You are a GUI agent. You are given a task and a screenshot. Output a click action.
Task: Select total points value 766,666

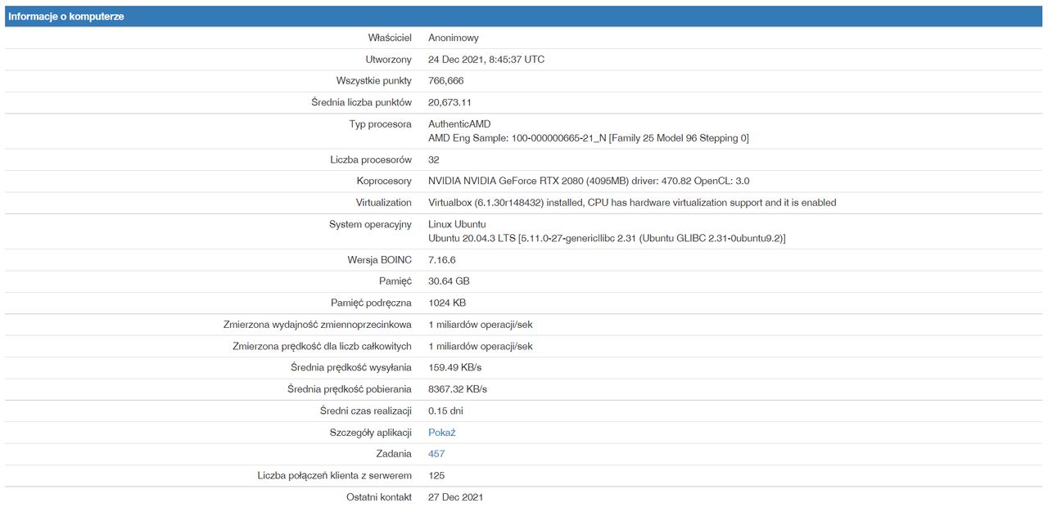445,81
